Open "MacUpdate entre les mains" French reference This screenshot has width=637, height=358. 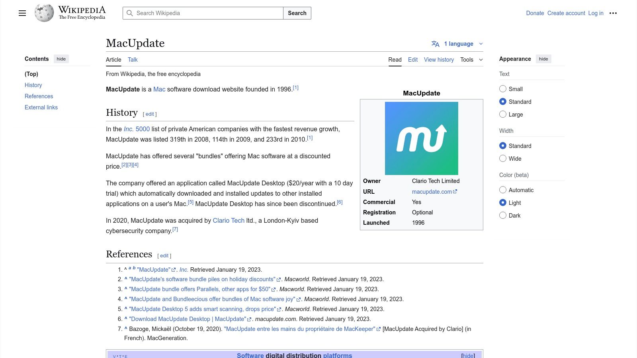pos(300,329)
